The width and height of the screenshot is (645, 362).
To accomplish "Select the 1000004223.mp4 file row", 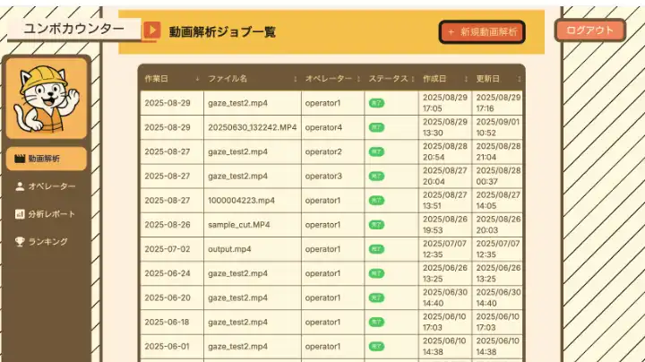I will pos(236,200).
